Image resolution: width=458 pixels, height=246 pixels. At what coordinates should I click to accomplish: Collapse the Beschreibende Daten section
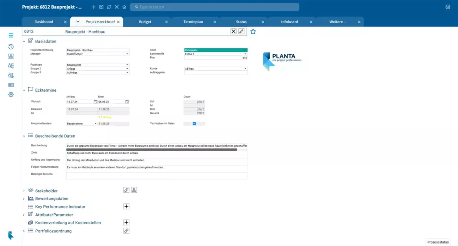24,136
